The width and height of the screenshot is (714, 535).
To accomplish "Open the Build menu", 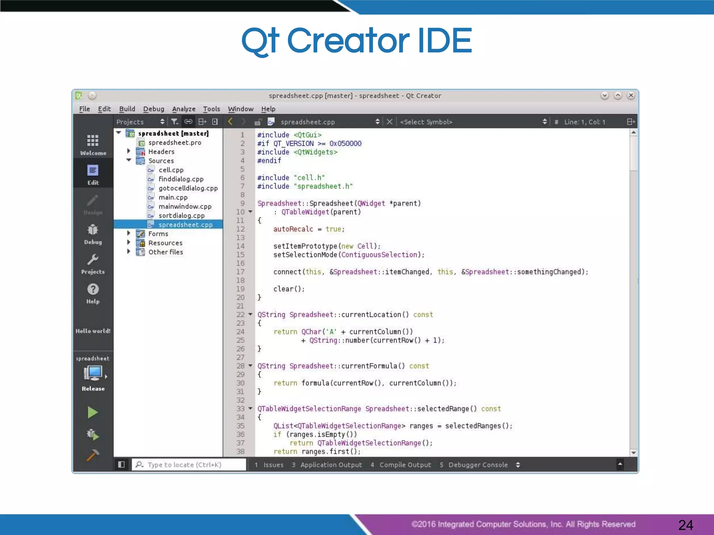I will 127,109.
